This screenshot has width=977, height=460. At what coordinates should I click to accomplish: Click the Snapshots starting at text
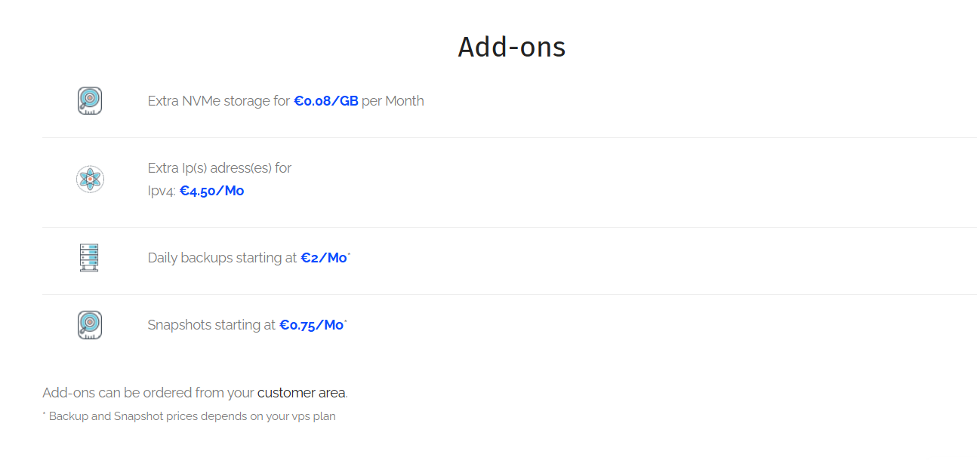click(x=211, y=325)
